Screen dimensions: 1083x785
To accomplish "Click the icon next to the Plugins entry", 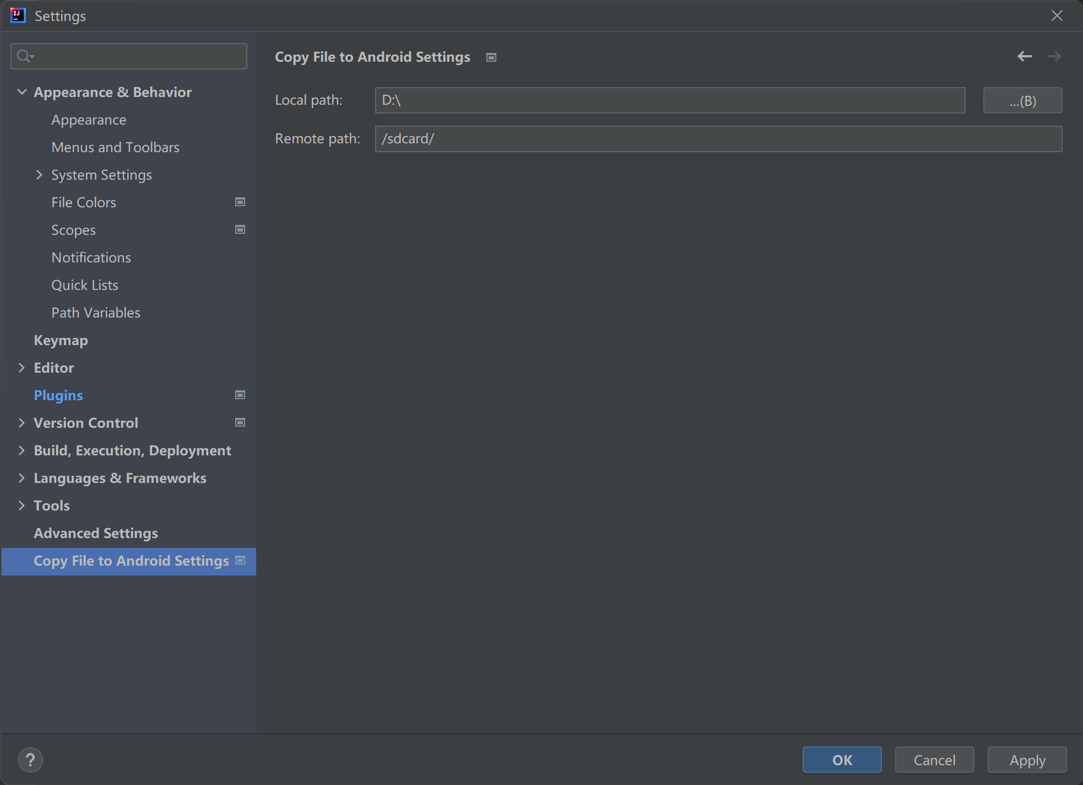I will [240, 395].
